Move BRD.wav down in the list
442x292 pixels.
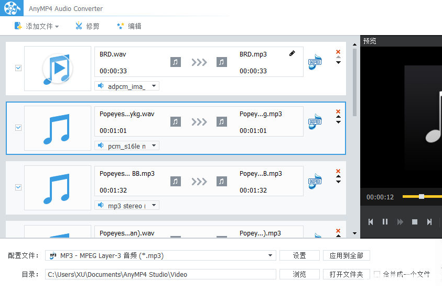tap(338, 62)
